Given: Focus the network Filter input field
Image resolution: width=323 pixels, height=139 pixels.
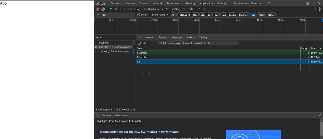Looking at the screenshot, I should (x=115, y=15).
